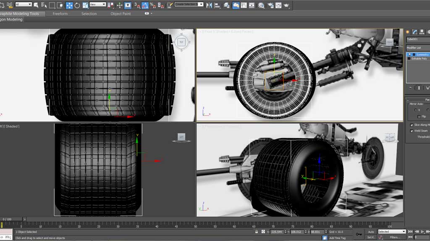Choose the Select and Scale tool
430x241 pixels.
click(x=85, y=5)
